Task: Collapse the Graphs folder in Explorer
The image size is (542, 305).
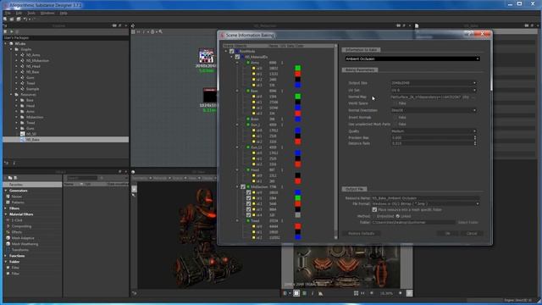Action: tap(11, 49)
